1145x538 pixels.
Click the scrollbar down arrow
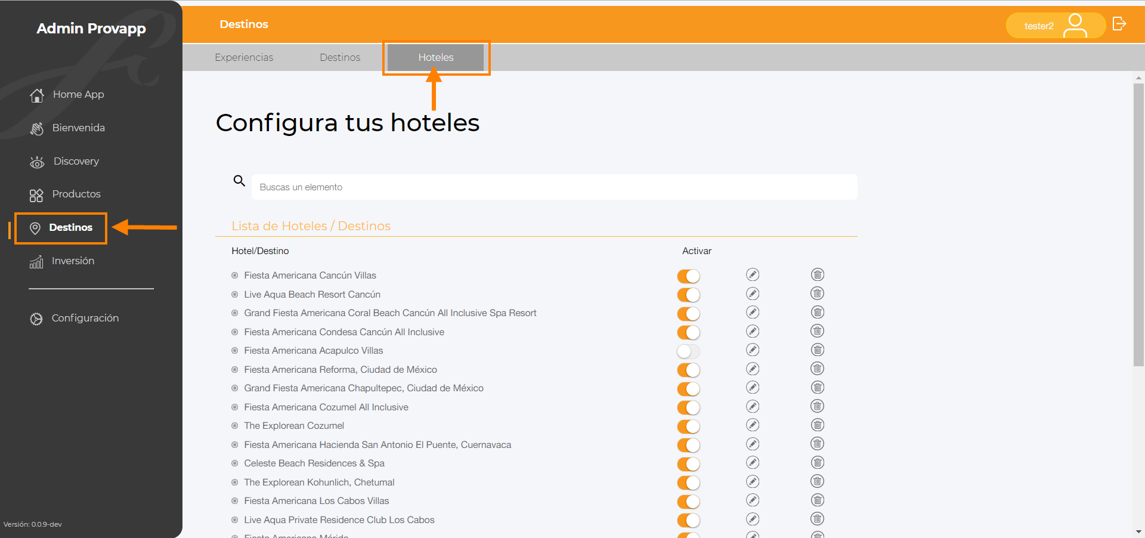point(1138,531)
